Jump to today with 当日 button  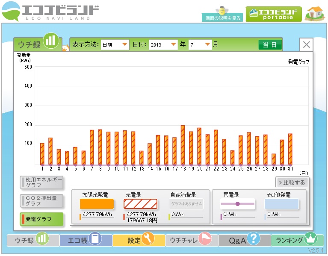pyautogui.click(x=270, y=45)
